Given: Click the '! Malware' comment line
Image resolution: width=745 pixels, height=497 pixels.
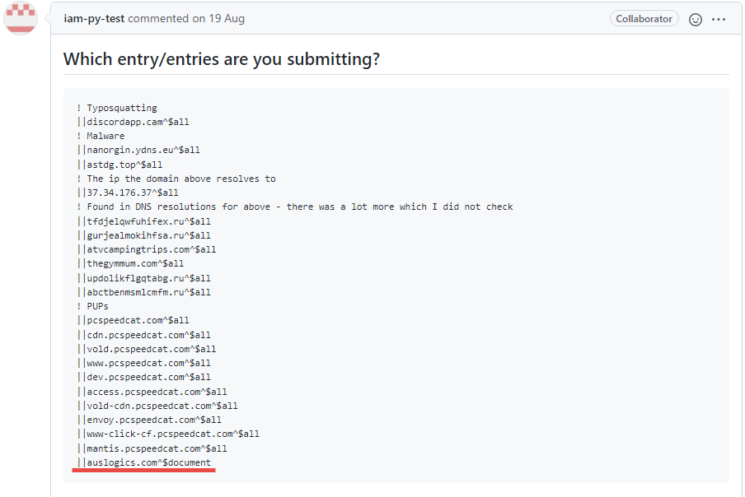Looking at the screenshot, I should coord(101,136).
